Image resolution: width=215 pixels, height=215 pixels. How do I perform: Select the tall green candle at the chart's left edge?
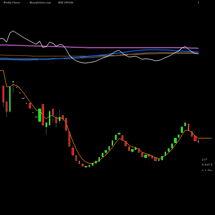10,99
